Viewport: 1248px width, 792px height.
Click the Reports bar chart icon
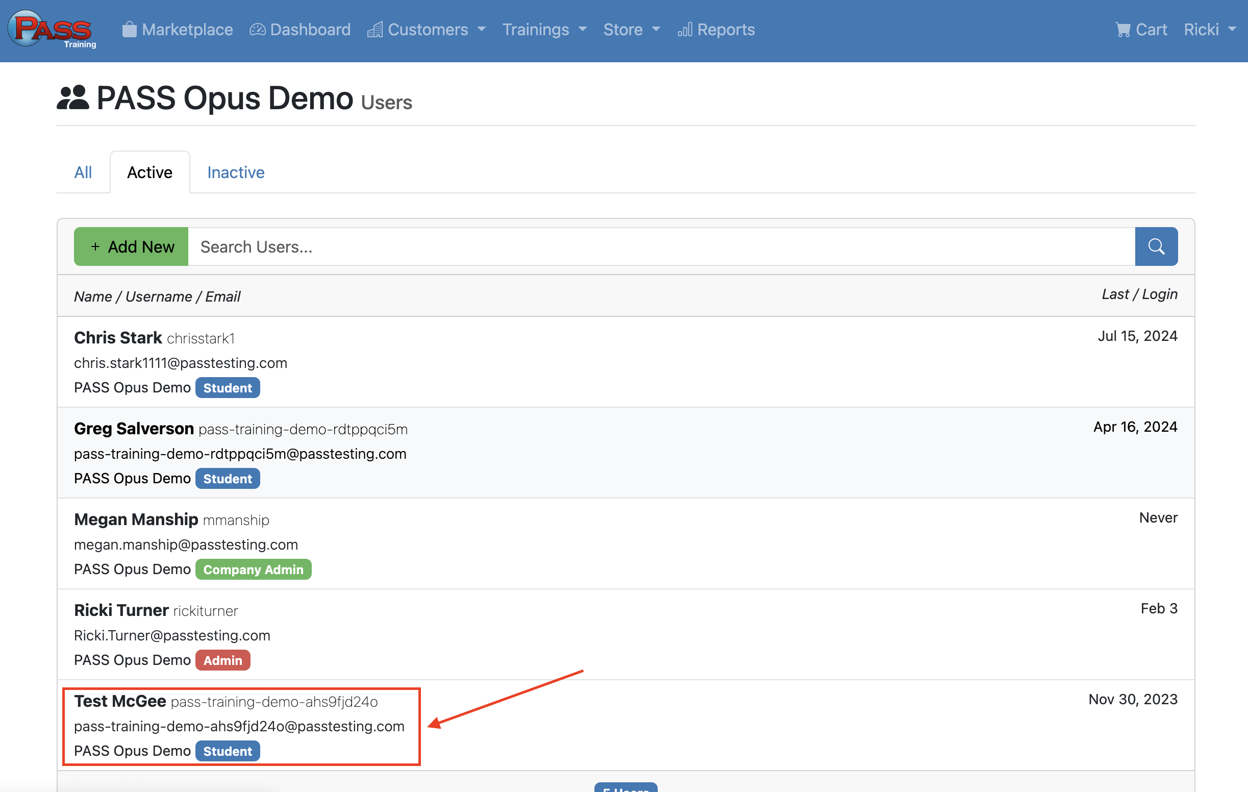[x=685, y=30]
